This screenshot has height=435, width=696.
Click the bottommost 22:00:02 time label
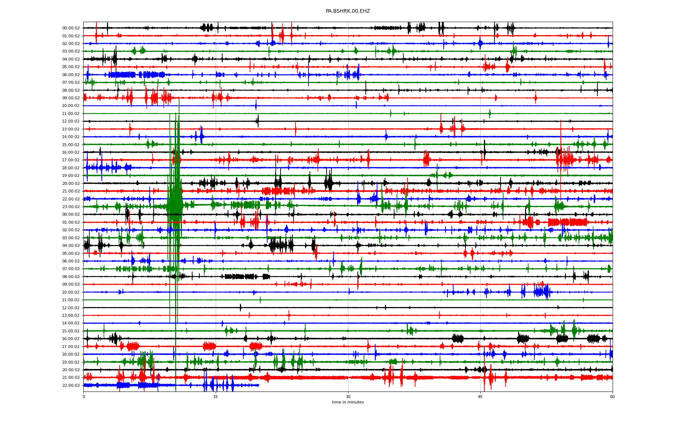tap(71, 385)
